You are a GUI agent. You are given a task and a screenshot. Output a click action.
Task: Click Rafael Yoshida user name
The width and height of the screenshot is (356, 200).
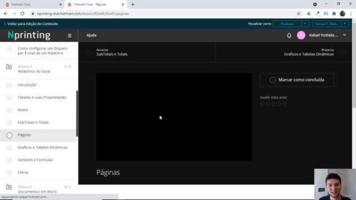point(324,35)
